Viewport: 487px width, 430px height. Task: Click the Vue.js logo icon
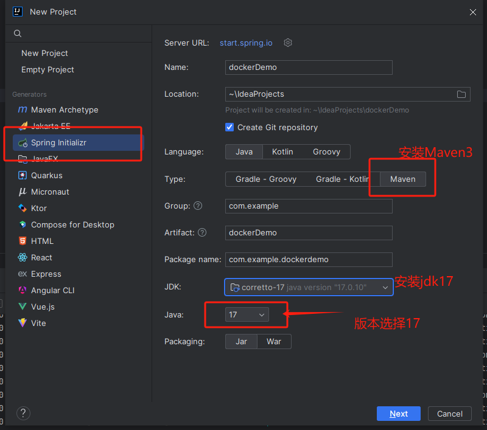(23, 307)
